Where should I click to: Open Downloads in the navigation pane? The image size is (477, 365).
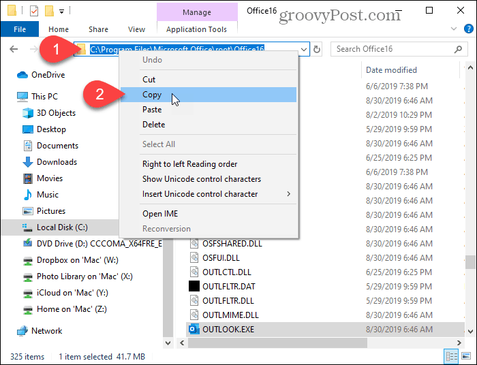tap(57, 162)
